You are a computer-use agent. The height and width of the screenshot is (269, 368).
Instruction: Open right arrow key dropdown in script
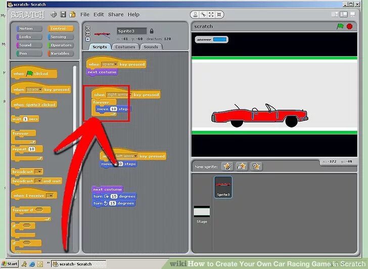[x=119, y=95]
